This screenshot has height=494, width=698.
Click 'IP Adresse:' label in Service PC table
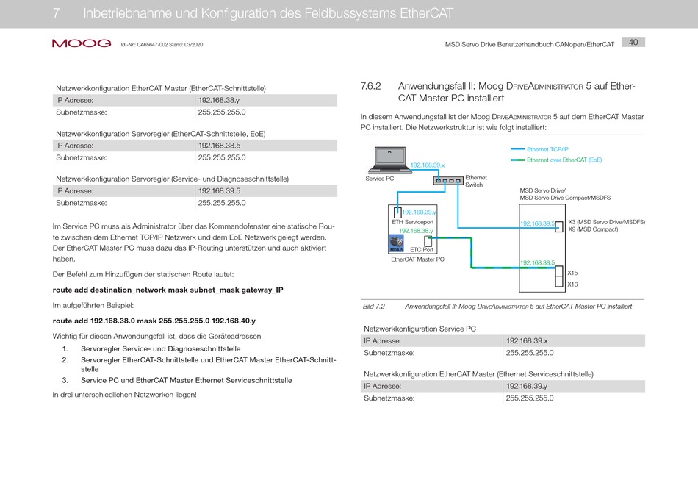tap(382, 341)
